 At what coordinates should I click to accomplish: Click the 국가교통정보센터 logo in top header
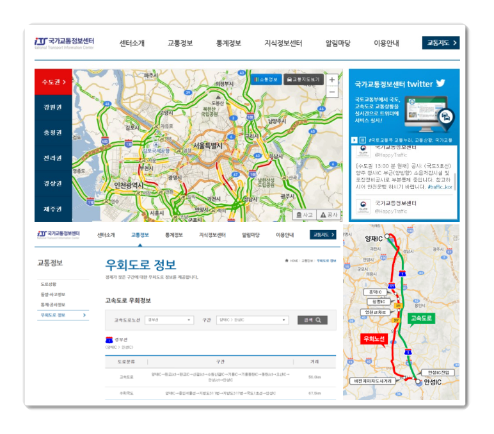tap(64, 43)
